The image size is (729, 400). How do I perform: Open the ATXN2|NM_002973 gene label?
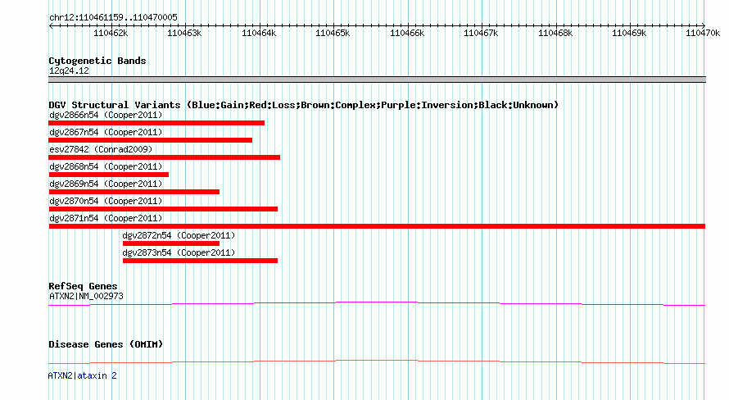(x=86, y=296)
